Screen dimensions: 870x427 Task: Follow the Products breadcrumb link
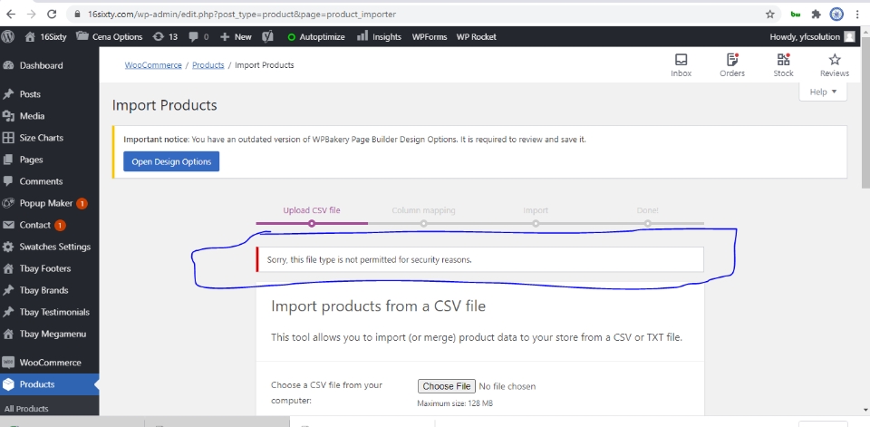click(208, 65)
